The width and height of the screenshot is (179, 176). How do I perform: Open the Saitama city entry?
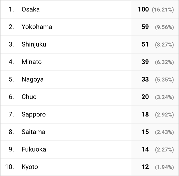click(x=33, y=132)
